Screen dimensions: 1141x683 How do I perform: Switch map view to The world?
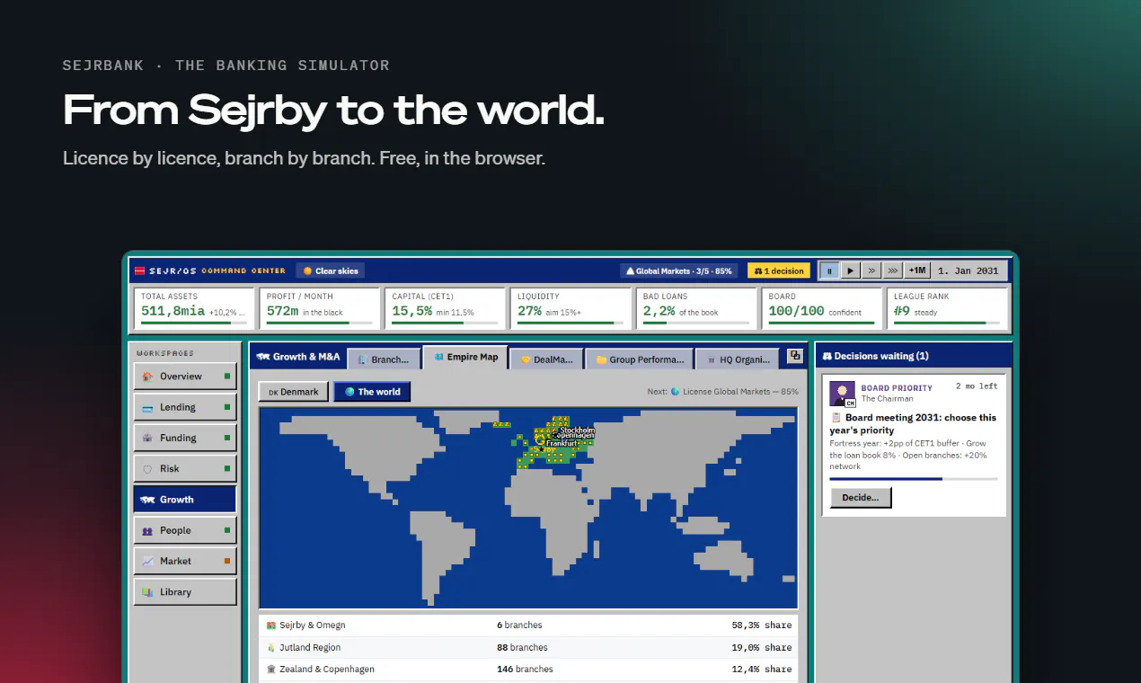pyautogui.click(x=372, y=392)
